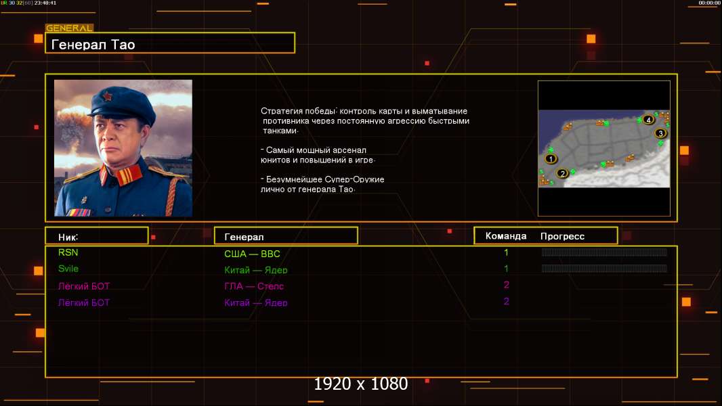Viewport: 722px width, 406px height.
Task: Click green supply marker below start position 3
Action: tap(660, 143)
